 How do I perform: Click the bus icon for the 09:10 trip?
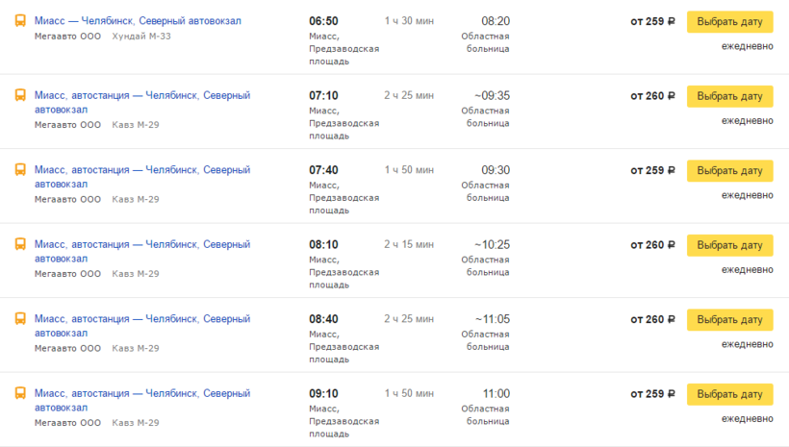19,394
